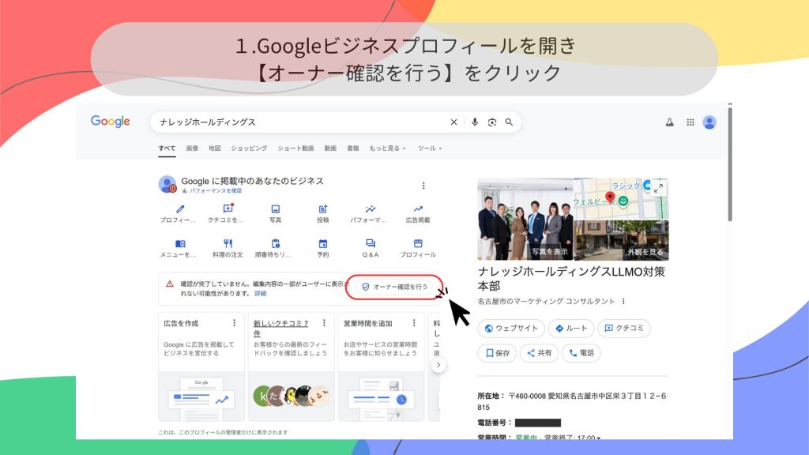Click next arrow on cards carousel
This screenshot has height=455, width=809.
click(438, 365)
